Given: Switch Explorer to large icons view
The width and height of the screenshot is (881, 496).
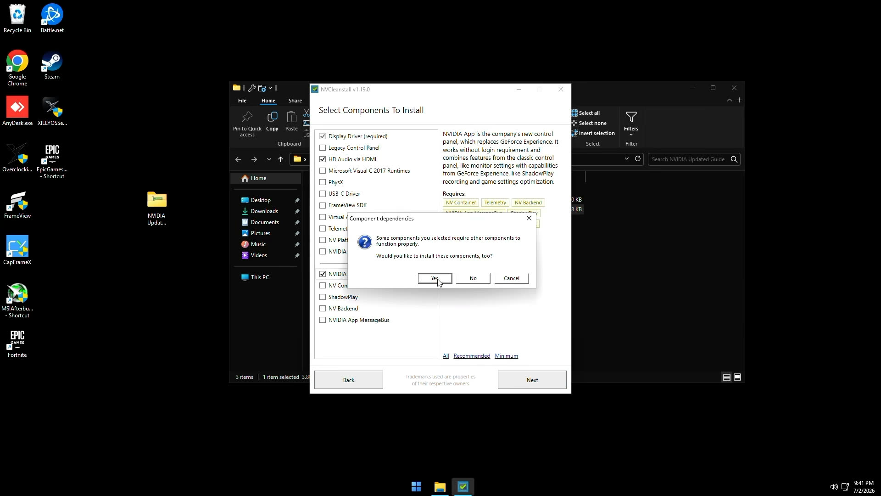Looking at the screenshot, I should 737,377.
